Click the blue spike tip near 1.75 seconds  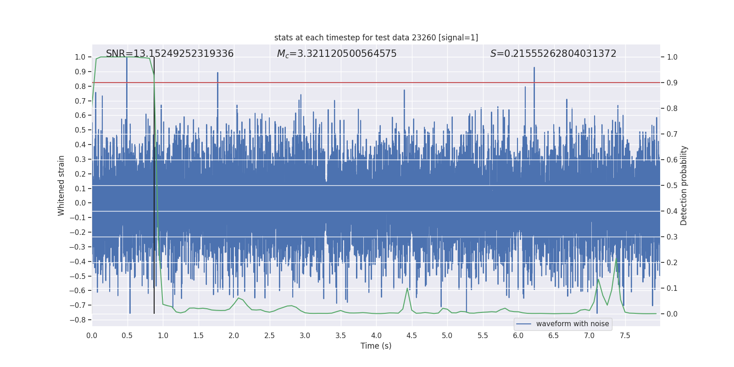(217, 73)
